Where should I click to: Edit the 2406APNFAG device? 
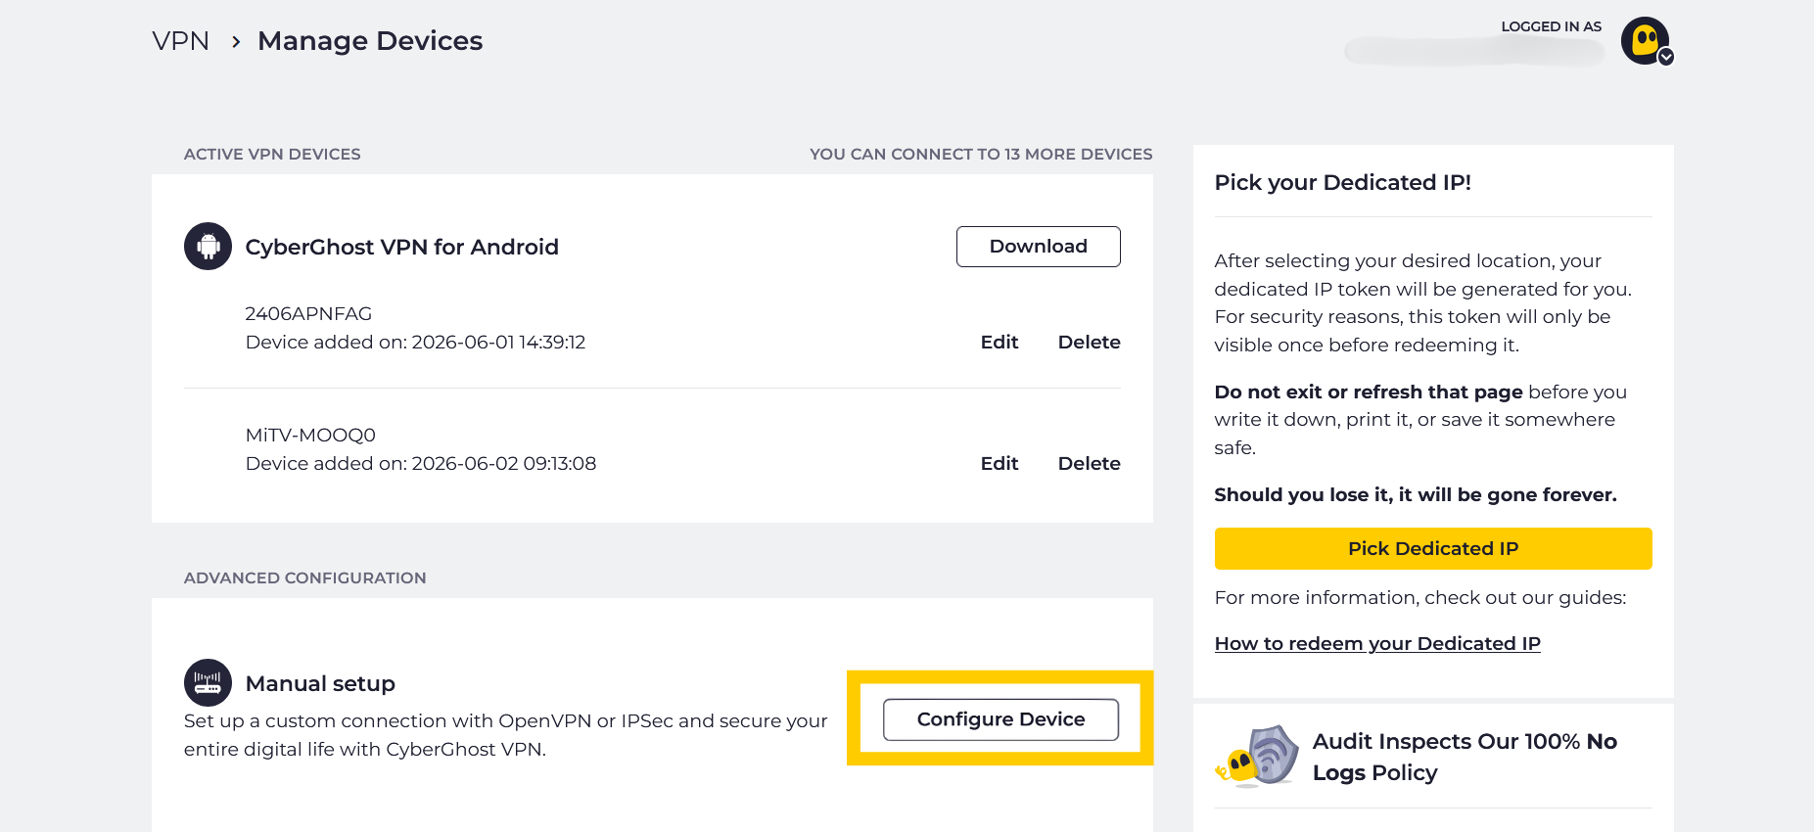pos(1000,342)
